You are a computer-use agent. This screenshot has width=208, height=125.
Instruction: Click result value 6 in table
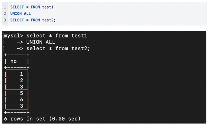pyautogui.click(x=21, y=99)
